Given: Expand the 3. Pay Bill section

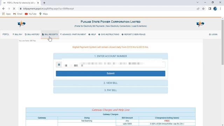Looking at the screenshot, I should click(111, 90).
